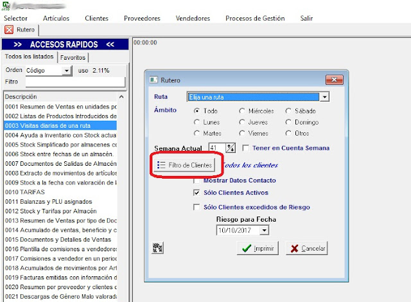Screen dimensions: 411x302
Task: Click the Filtro text input field
Action: pos(74,82)
